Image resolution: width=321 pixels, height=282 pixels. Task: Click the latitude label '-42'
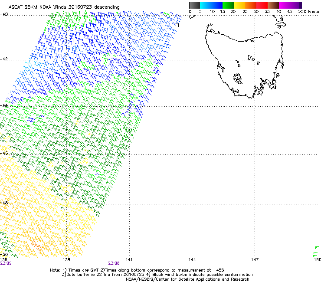(x=4, y=59)
